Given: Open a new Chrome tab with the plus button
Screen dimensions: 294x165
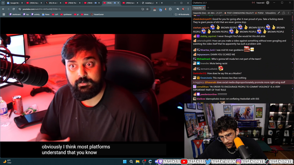Looking at the screenshot, I should point(162,3).
